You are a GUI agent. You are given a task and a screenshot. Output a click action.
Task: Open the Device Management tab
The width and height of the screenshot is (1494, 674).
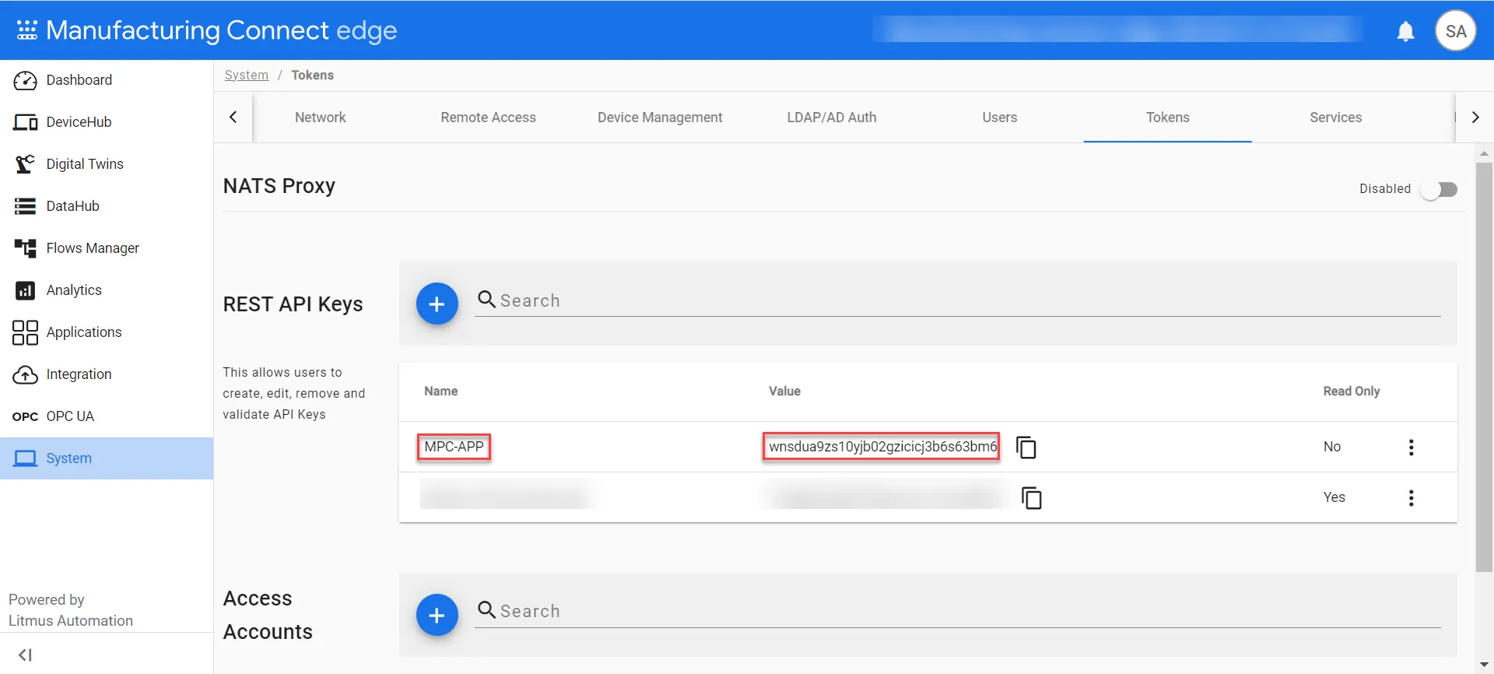click(x=660, y=118)
